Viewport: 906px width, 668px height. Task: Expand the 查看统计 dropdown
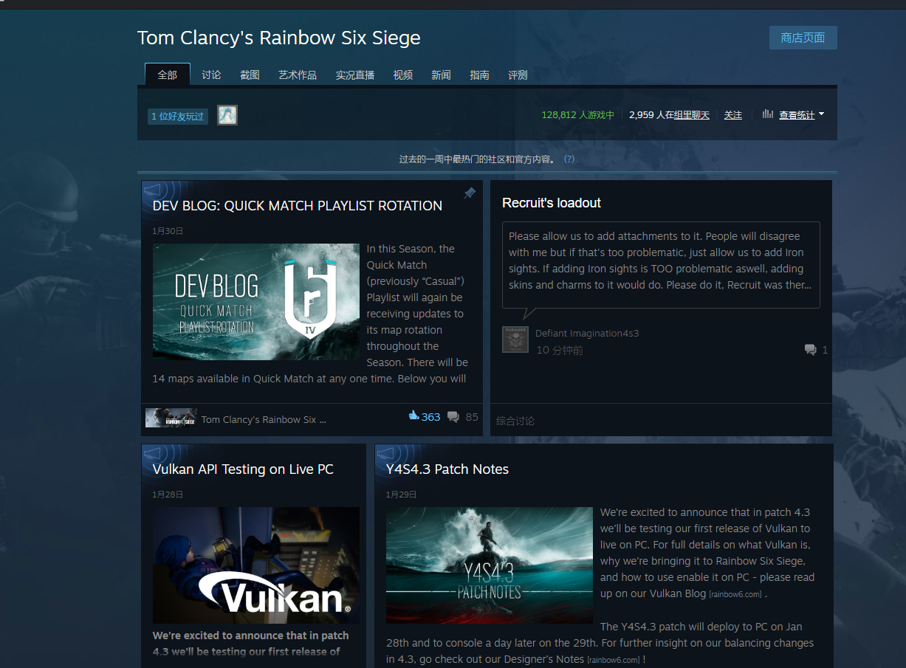pos(802,115)
